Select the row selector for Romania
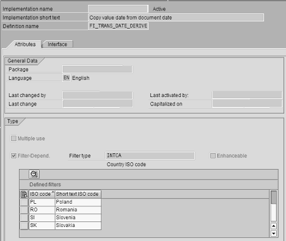 point(24,210)
